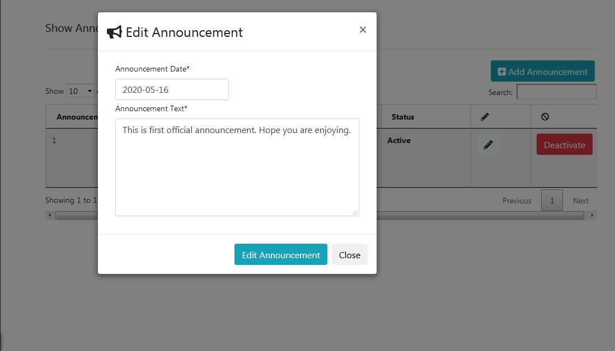Deactivate the active announcement

(x=564, y=144)
